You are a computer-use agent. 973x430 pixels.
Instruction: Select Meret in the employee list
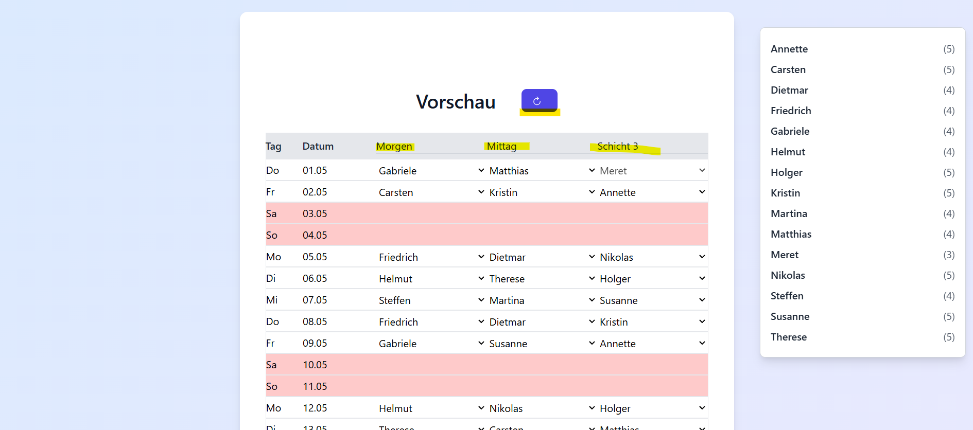pos(784,255)
